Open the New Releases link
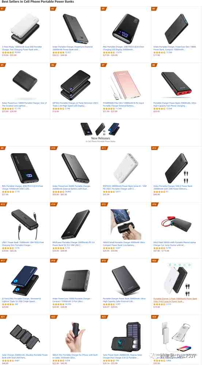This screenshot has width=202, height=365. click(101, 138)
